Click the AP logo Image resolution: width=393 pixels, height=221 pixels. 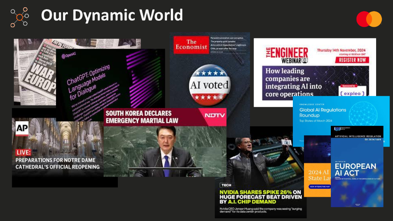coord(22,128)
